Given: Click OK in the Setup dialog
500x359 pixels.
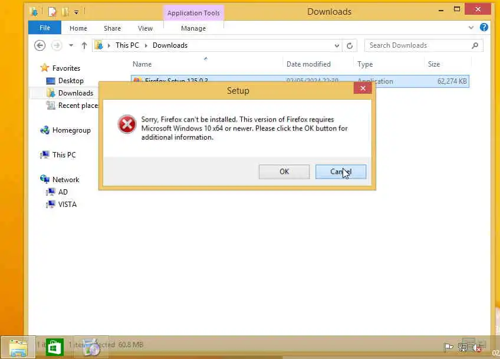Looking at the screenshot, I should click(284, 172).
